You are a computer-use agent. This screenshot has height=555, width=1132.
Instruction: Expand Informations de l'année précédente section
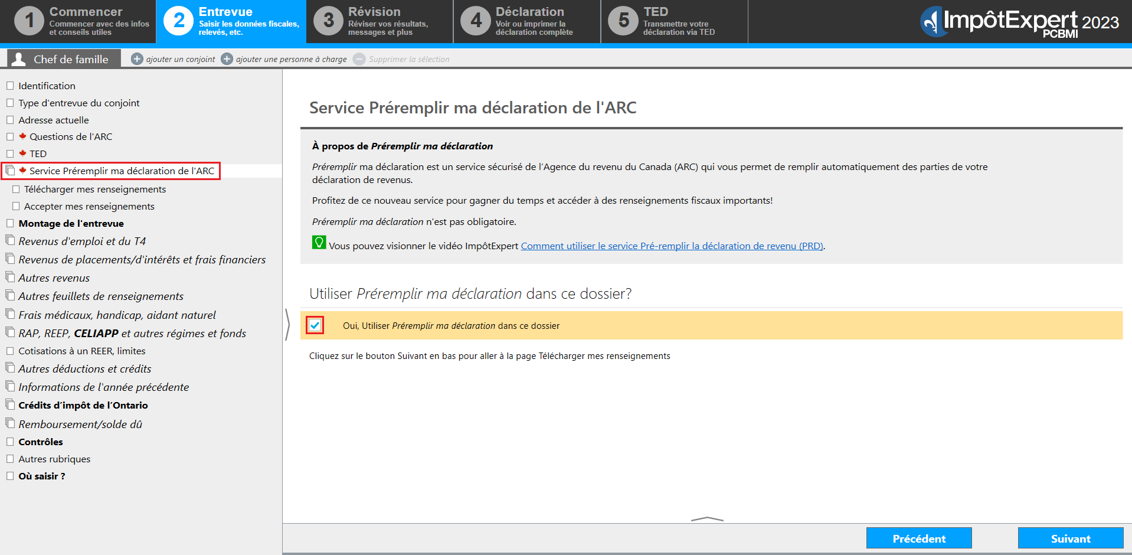click(x=10, y=386)
